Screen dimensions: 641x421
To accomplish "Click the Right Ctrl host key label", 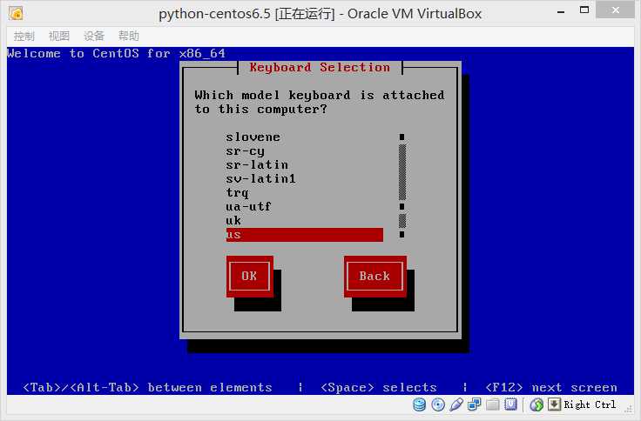I will pos(590,404).
